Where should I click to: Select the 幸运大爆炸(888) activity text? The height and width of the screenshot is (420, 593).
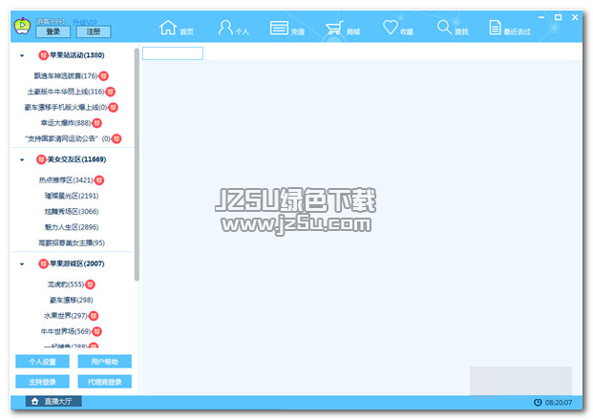(x=66, y=123)
